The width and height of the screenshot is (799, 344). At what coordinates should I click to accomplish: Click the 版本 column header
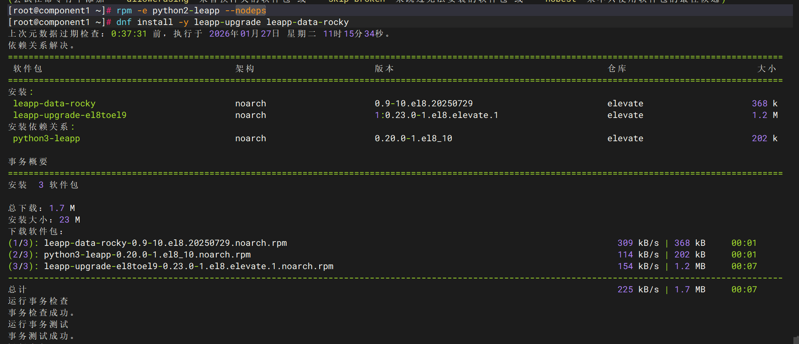point(384,68)
